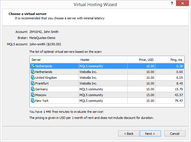Click hoster MQL5 community in selected Netherlands row
Image resolution: width=191 pixels, height=142 pixels.
tap(91, 66)
